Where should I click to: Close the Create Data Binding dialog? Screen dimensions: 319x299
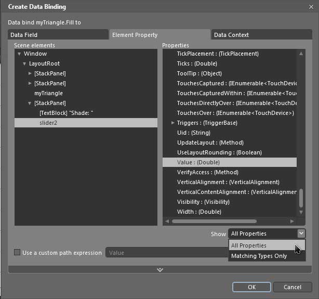click(311, 7)
